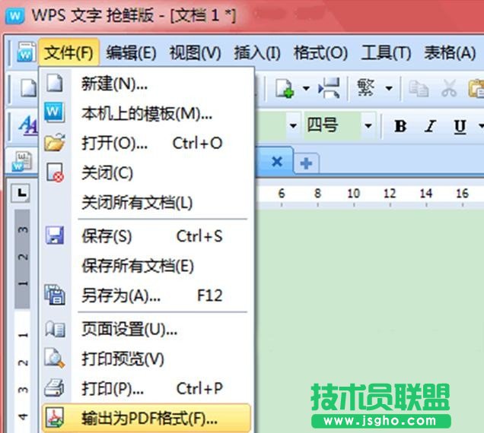Open the 视图(V) menu

tap(195, 52)
